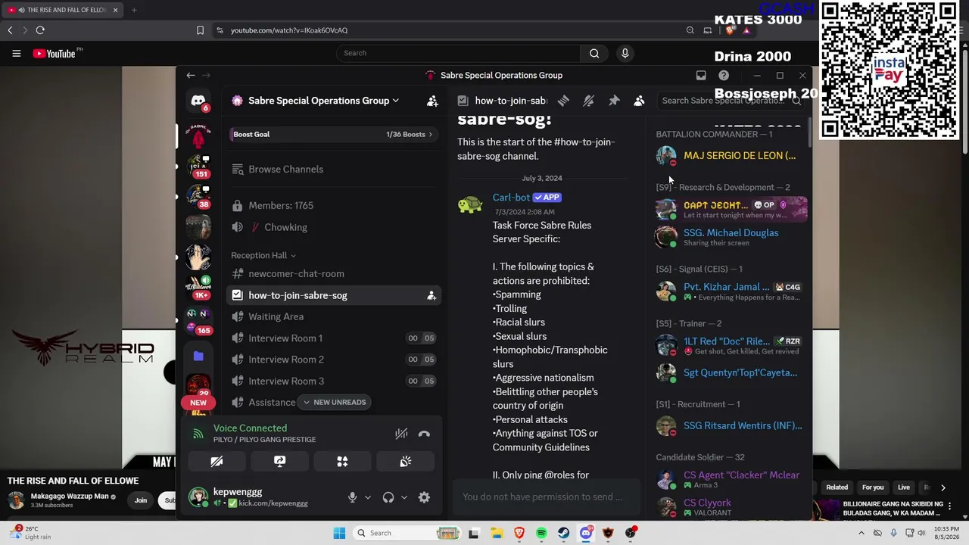Open YouTube guide hamburger menu

pos(16,53)
